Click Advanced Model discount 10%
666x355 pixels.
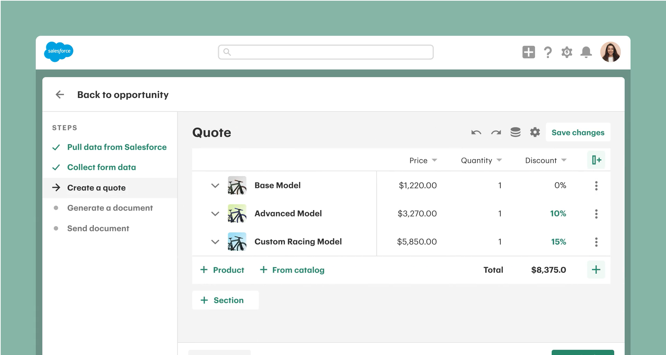(x=558, y=214)
